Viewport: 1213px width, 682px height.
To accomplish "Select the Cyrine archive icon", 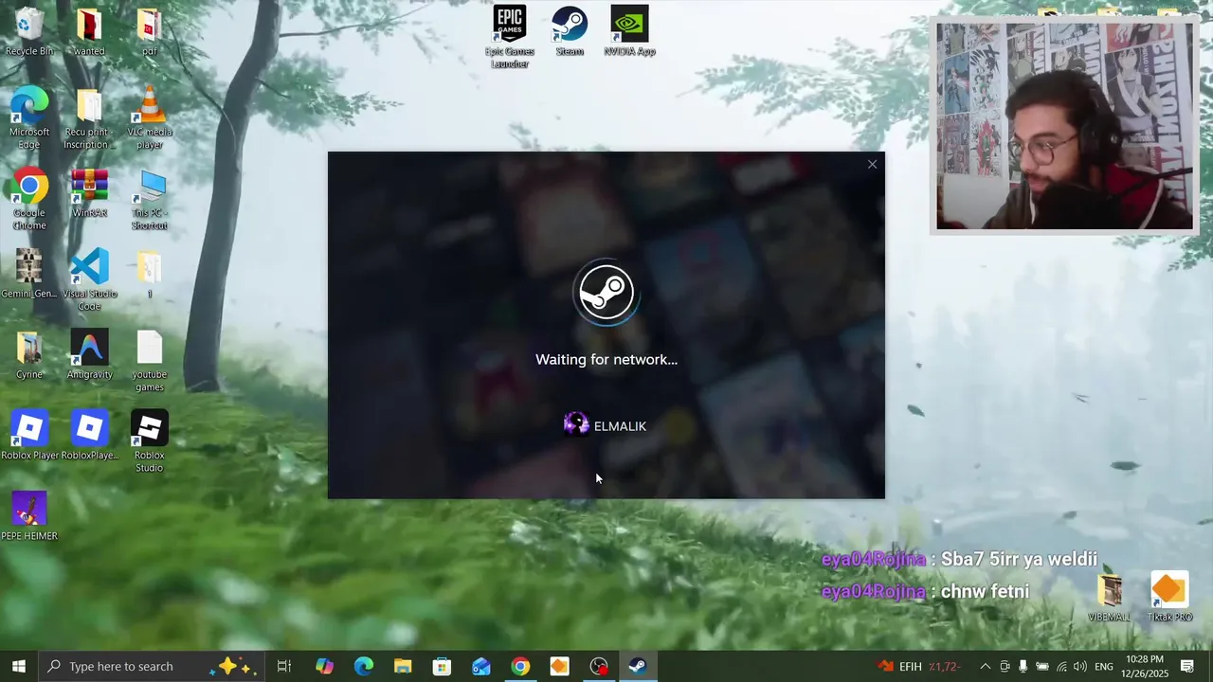I will point(29,355).
